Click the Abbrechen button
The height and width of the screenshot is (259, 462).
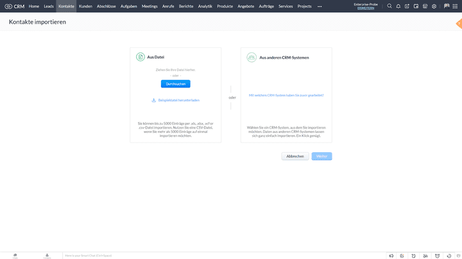click(x=295, y=156)
